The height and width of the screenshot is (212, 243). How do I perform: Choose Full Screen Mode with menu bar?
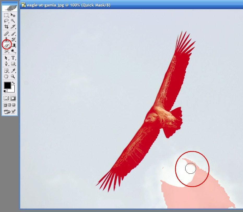tap(9, 105)
